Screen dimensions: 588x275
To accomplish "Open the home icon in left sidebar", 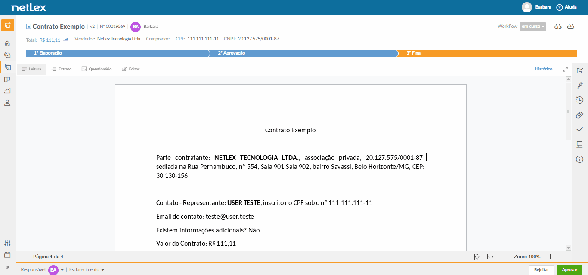I will tap(7, 43).
